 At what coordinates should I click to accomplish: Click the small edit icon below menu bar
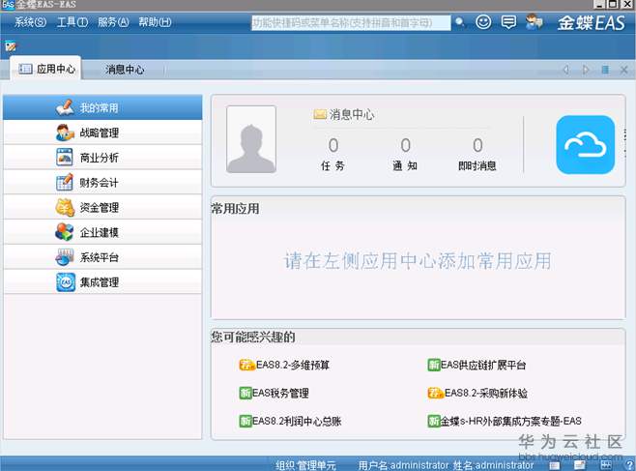point(11,46)
